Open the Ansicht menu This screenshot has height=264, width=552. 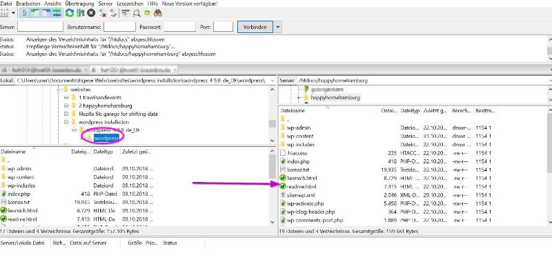(52, 3)
